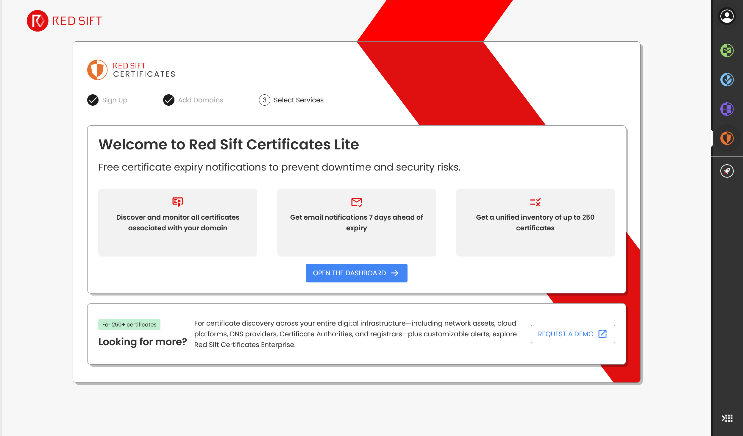
Task: Go to the Add Domains step label
Action: click(x=201, y=100)
